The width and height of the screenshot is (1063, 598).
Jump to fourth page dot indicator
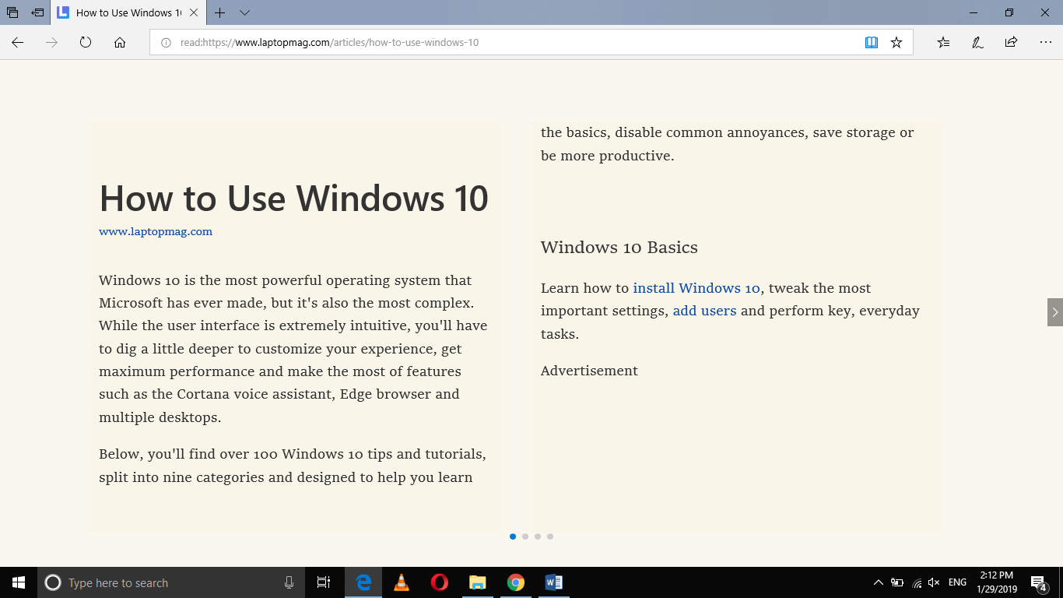click(x=550, y=536)
